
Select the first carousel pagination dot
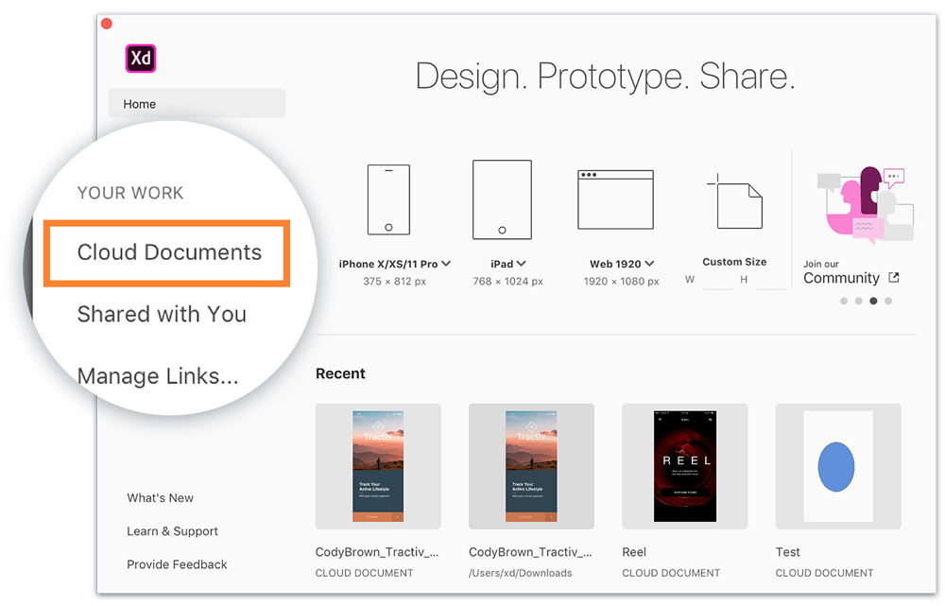(x=844, y=301)
